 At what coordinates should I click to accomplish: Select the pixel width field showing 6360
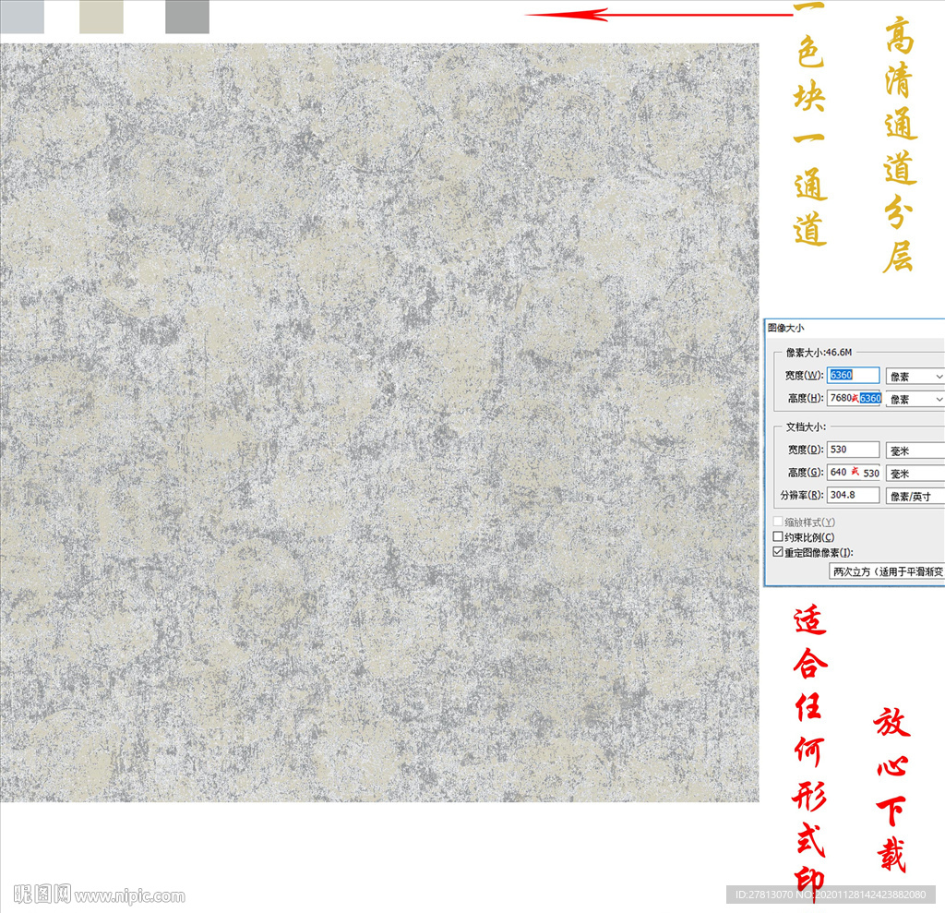853,375
